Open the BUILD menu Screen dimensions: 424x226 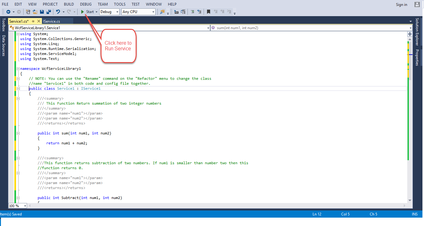coord(69,4)
